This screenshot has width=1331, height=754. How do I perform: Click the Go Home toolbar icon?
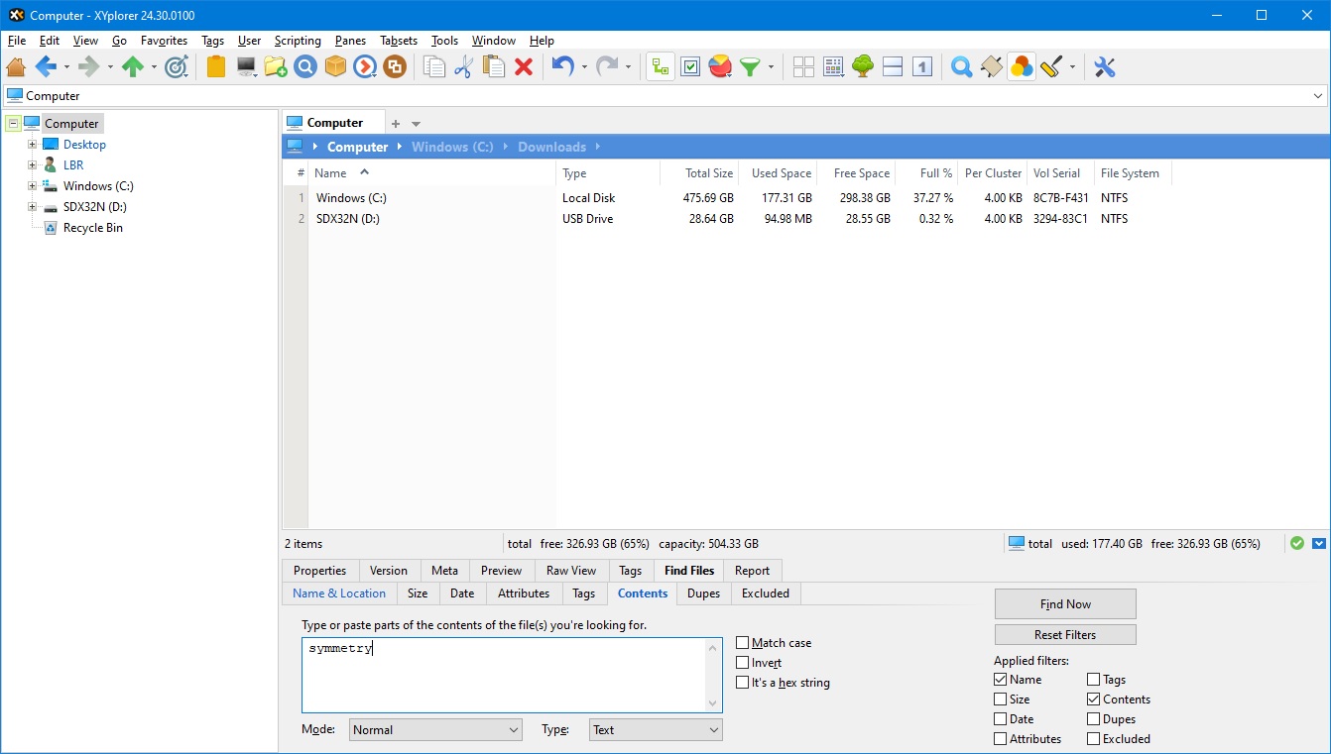pyautogui.click(x=16, y=66)
